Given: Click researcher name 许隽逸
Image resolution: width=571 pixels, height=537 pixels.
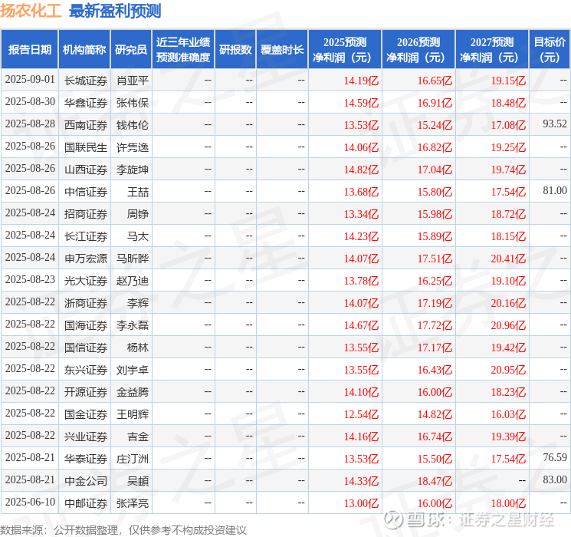Looking at the screenshot, I should point(133,147).
